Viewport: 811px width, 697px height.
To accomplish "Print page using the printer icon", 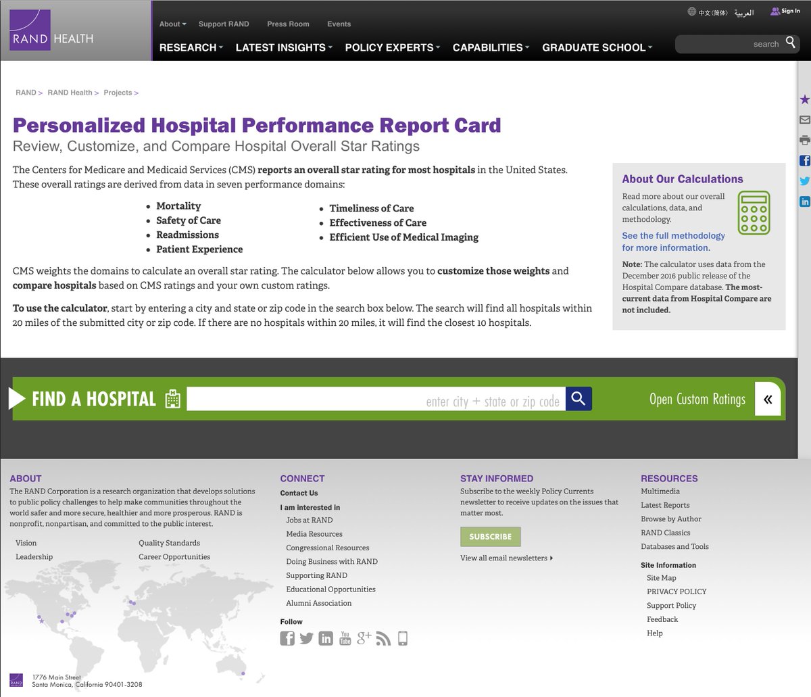I will [x=804, y=140].
